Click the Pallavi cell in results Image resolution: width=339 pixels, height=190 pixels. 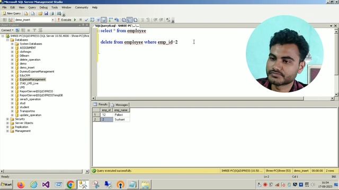[x=121, y=115]
